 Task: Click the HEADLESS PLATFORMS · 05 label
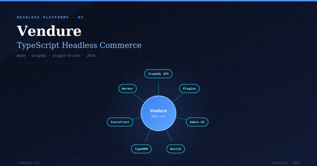pyautogui.click(x=50, y=17)
